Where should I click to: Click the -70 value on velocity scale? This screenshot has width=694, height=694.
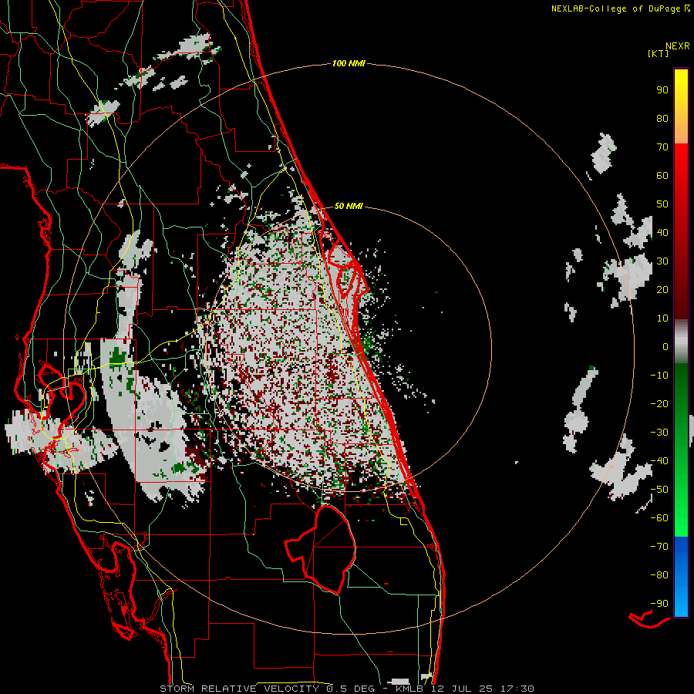(659, 547)
